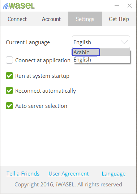Image resolution: width=137 pixels, height=194 pixels.
Task: Uncheck Run at system startup
Action: [x=9, y=76]
